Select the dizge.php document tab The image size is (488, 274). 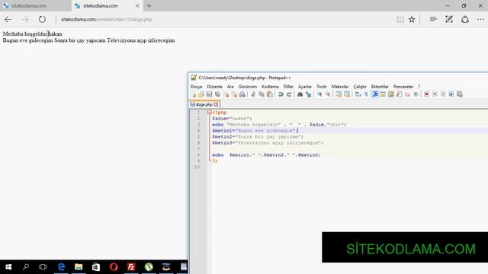(204, 104)
